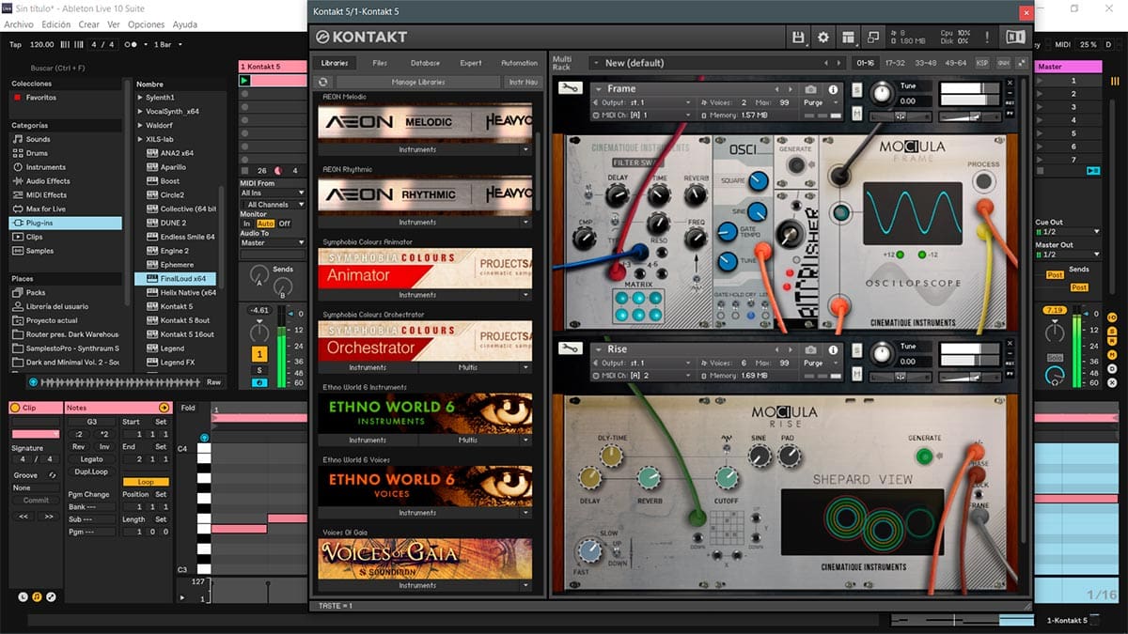This screenshot has width=1128, height=634.
Task: Click the info icon on Frame instrument
Action: [832, 89]
